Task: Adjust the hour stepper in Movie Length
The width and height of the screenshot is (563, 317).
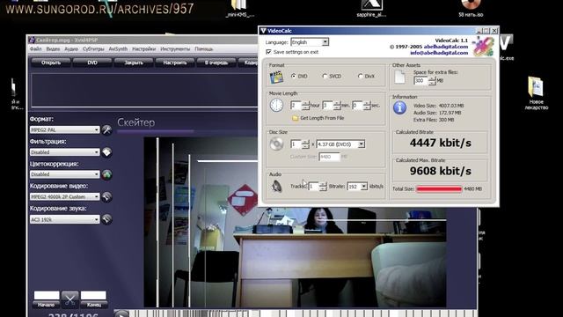Action: point(305,106)
